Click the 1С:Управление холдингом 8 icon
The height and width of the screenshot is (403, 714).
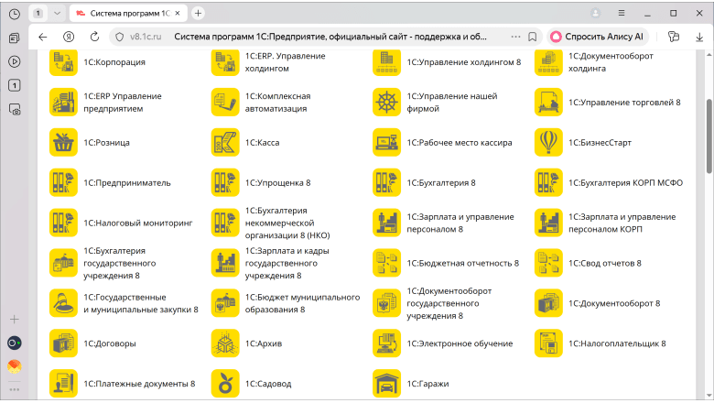coord(386,62)
